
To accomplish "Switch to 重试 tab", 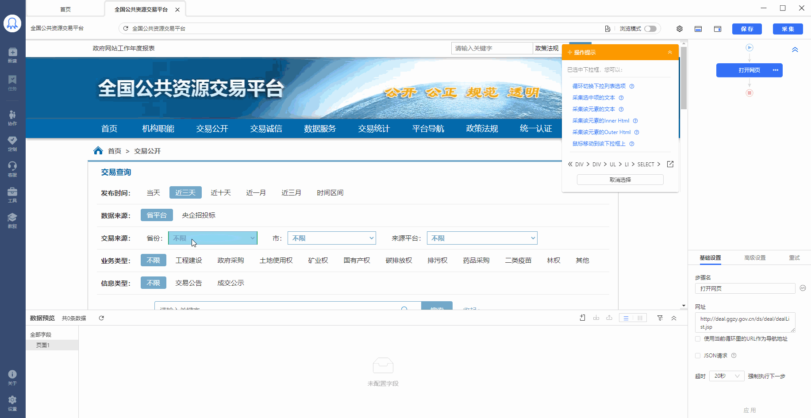I will (794, 257).
